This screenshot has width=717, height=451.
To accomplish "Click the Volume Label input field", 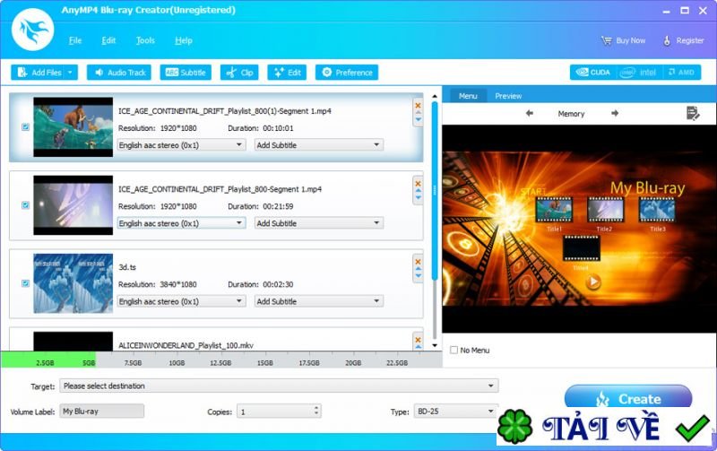I will pos(101,412).
